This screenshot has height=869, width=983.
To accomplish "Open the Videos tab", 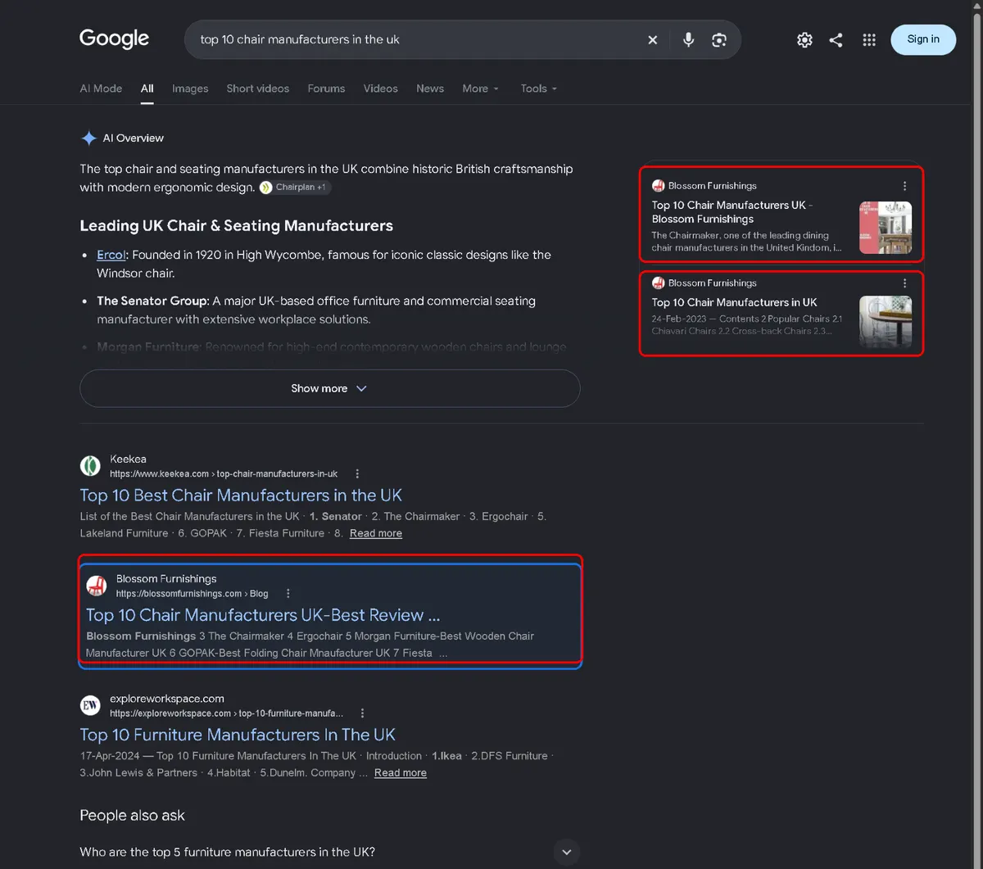I will (x=381, y=88).
